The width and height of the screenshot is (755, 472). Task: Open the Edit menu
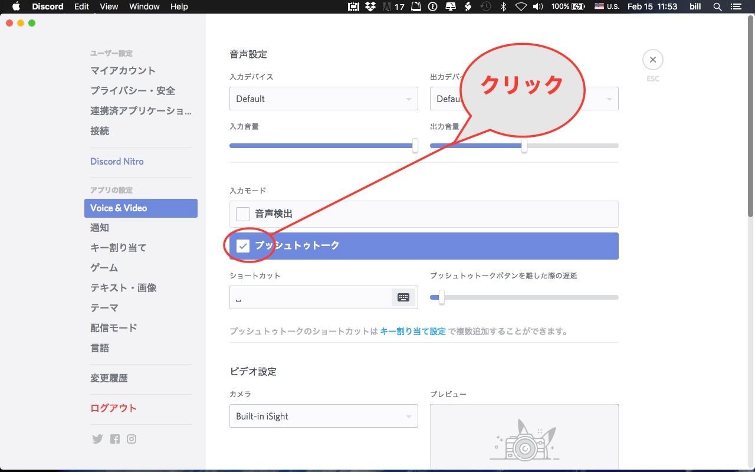(x=81, y=6)
